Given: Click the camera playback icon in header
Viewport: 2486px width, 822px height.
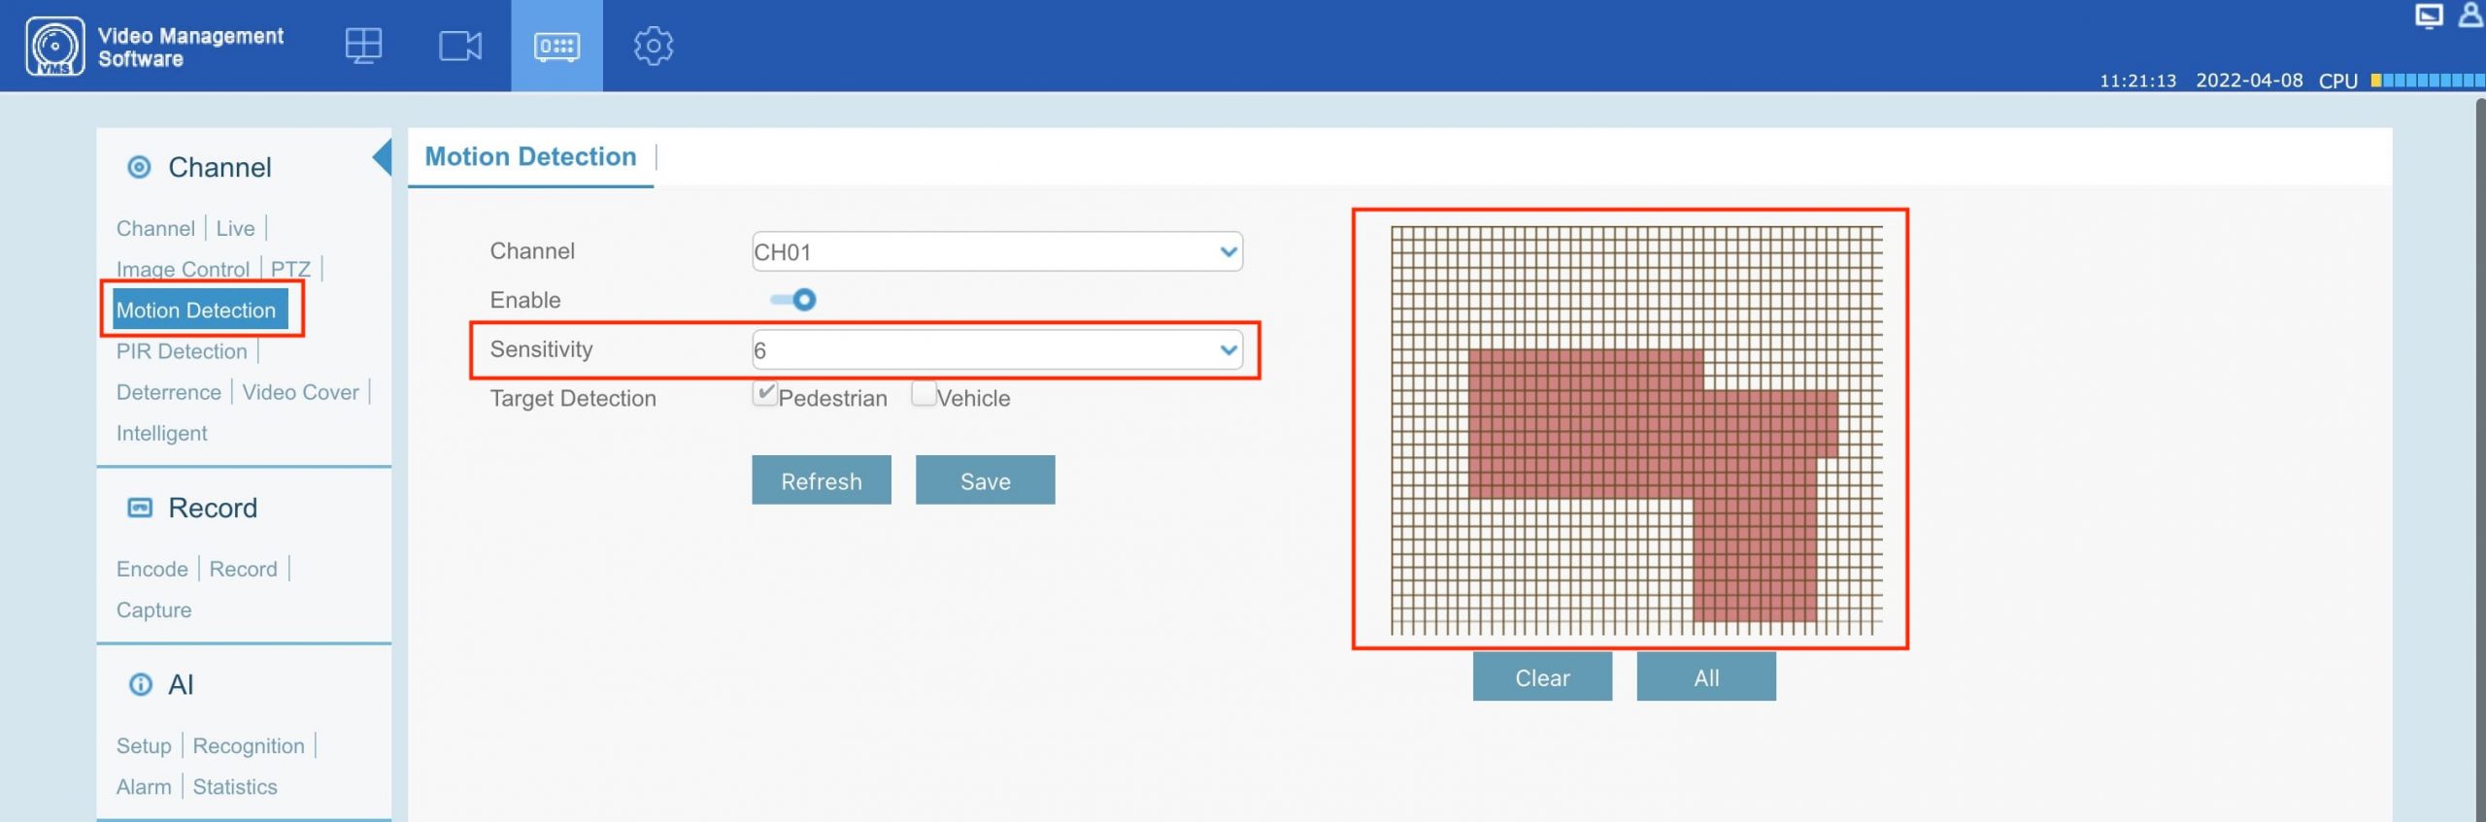Looking at the screenshot, I should click(x=459, y=46).
